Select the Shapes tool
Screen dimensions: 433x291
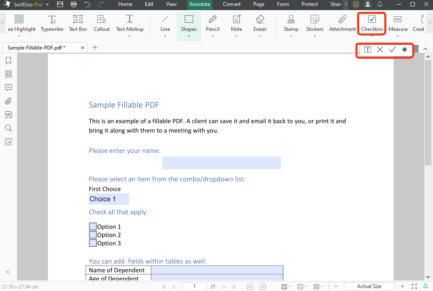pyautogui.click(x=189, y=27)
